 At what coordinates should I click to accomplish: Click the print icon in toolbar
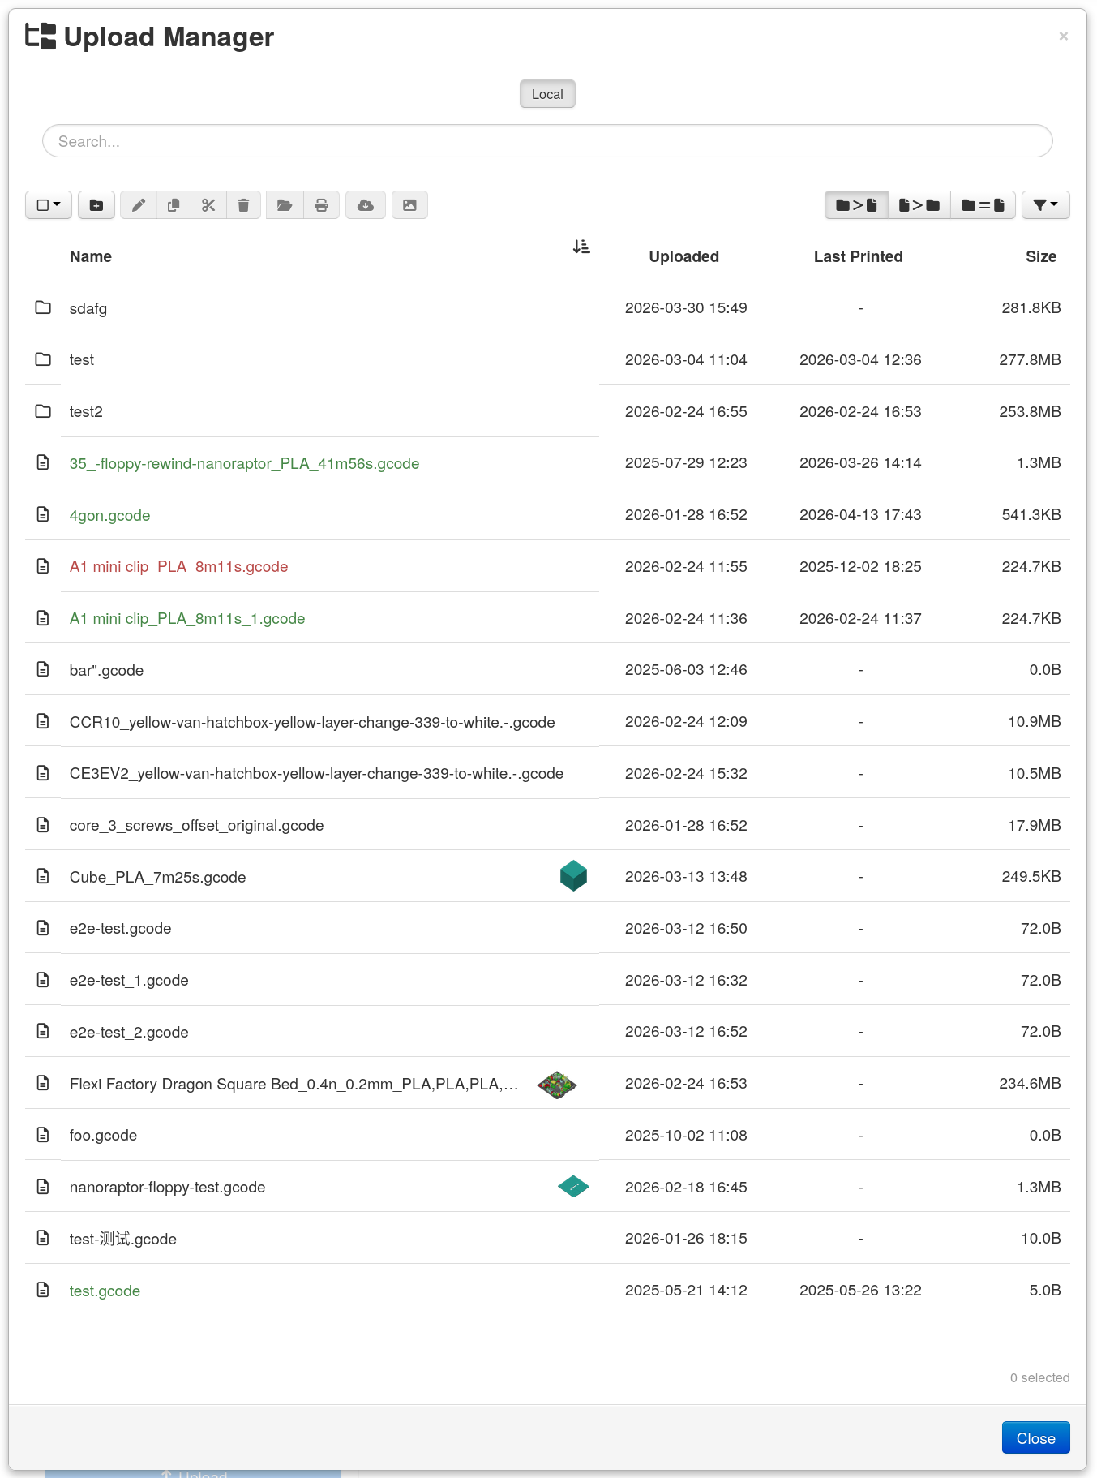[x=322, y=205]
